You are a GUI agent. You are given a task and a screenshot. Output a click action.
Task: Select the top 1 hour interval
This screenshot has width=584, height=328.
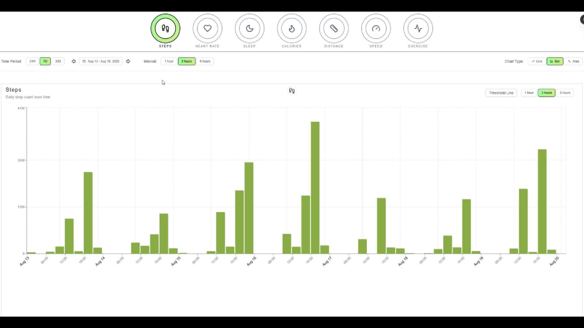click(x=169, y=61)
